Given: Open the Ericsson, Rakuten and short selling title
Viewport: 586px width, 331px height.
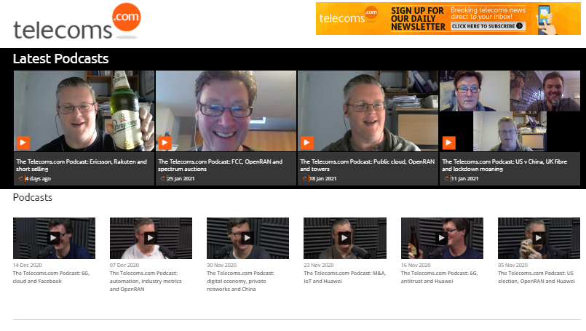Looking at the screenshot, I should (82, 165).
